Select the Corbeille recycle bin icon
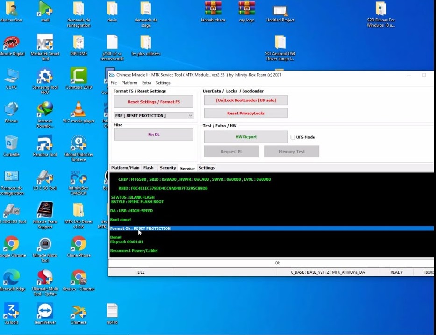Image resolution: width=436 pixels, height=335 pixels. (11, 143)
